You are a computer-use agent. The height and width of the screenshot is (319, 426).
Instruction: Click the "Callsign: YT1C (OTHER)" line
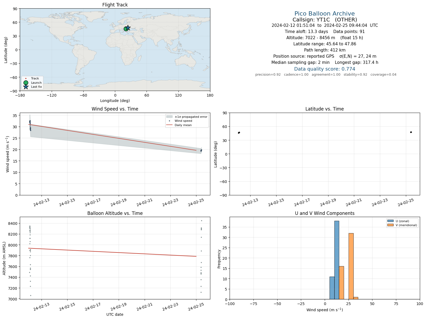tap(324, 20)
